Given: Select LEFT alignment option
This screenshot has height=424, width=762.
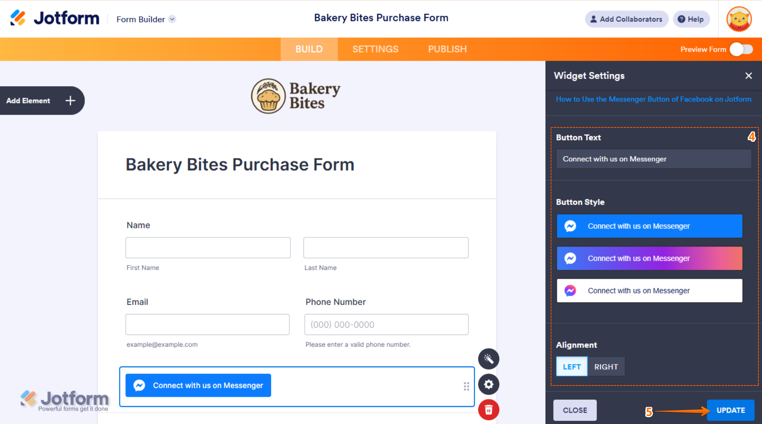Looking at the screenshot, I should click(x=571, y=366).
